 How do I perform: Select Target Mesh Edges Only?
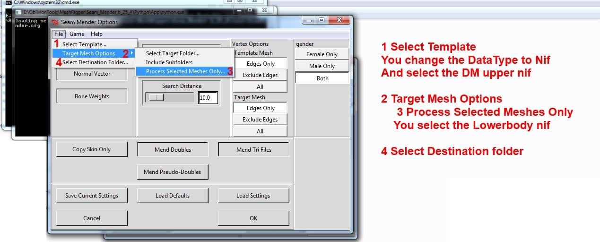point(260,108)
